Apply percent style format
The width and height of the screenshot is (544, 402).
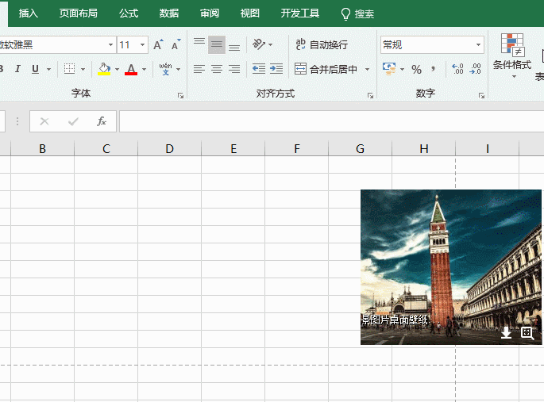point(416,70)
